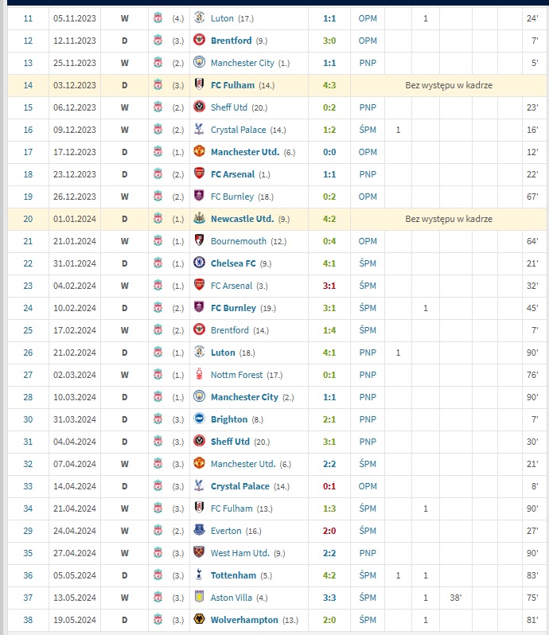Open the West Ham Utd. team link

240,553
